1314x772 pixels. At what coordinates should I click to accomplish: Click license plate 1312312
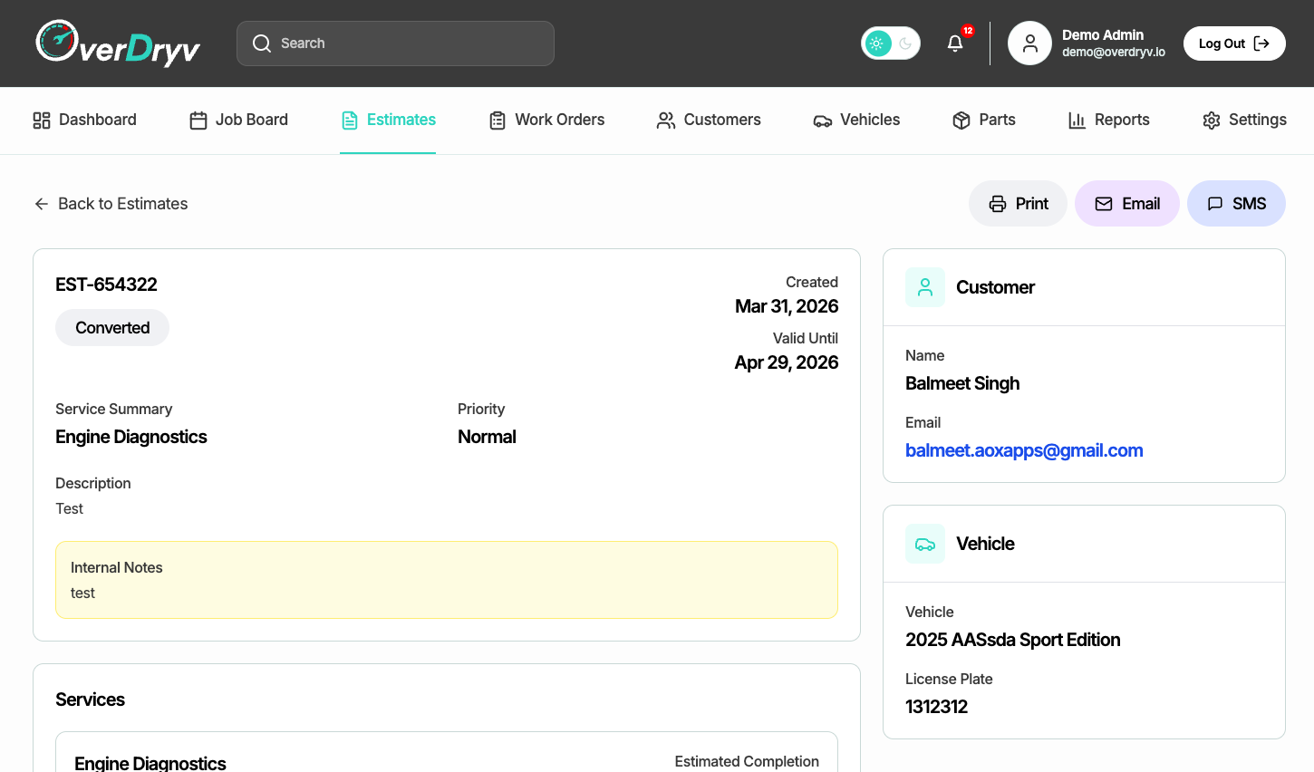click(937, 707)
